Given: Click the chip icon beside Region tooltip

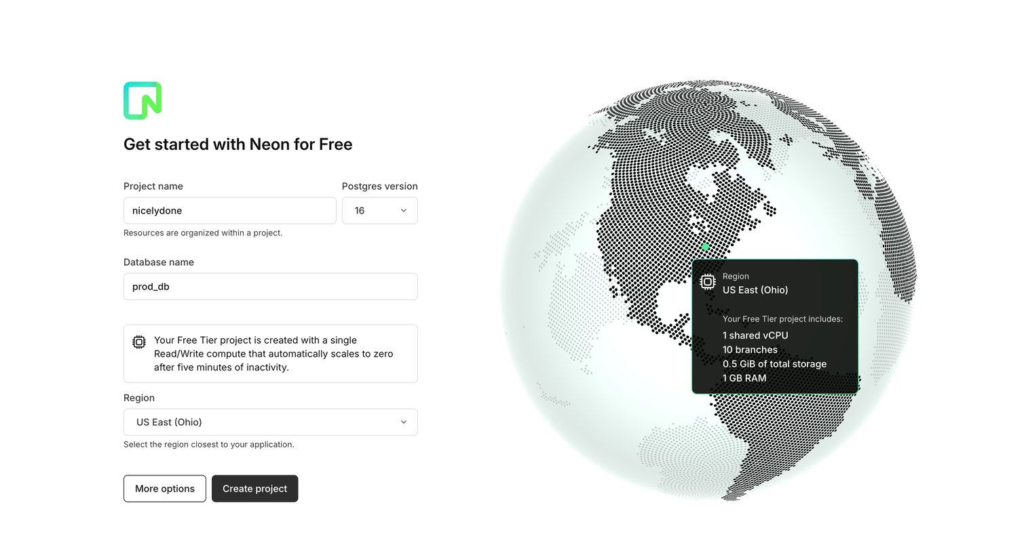Looking at the screenshot, I should pos(708,281).
